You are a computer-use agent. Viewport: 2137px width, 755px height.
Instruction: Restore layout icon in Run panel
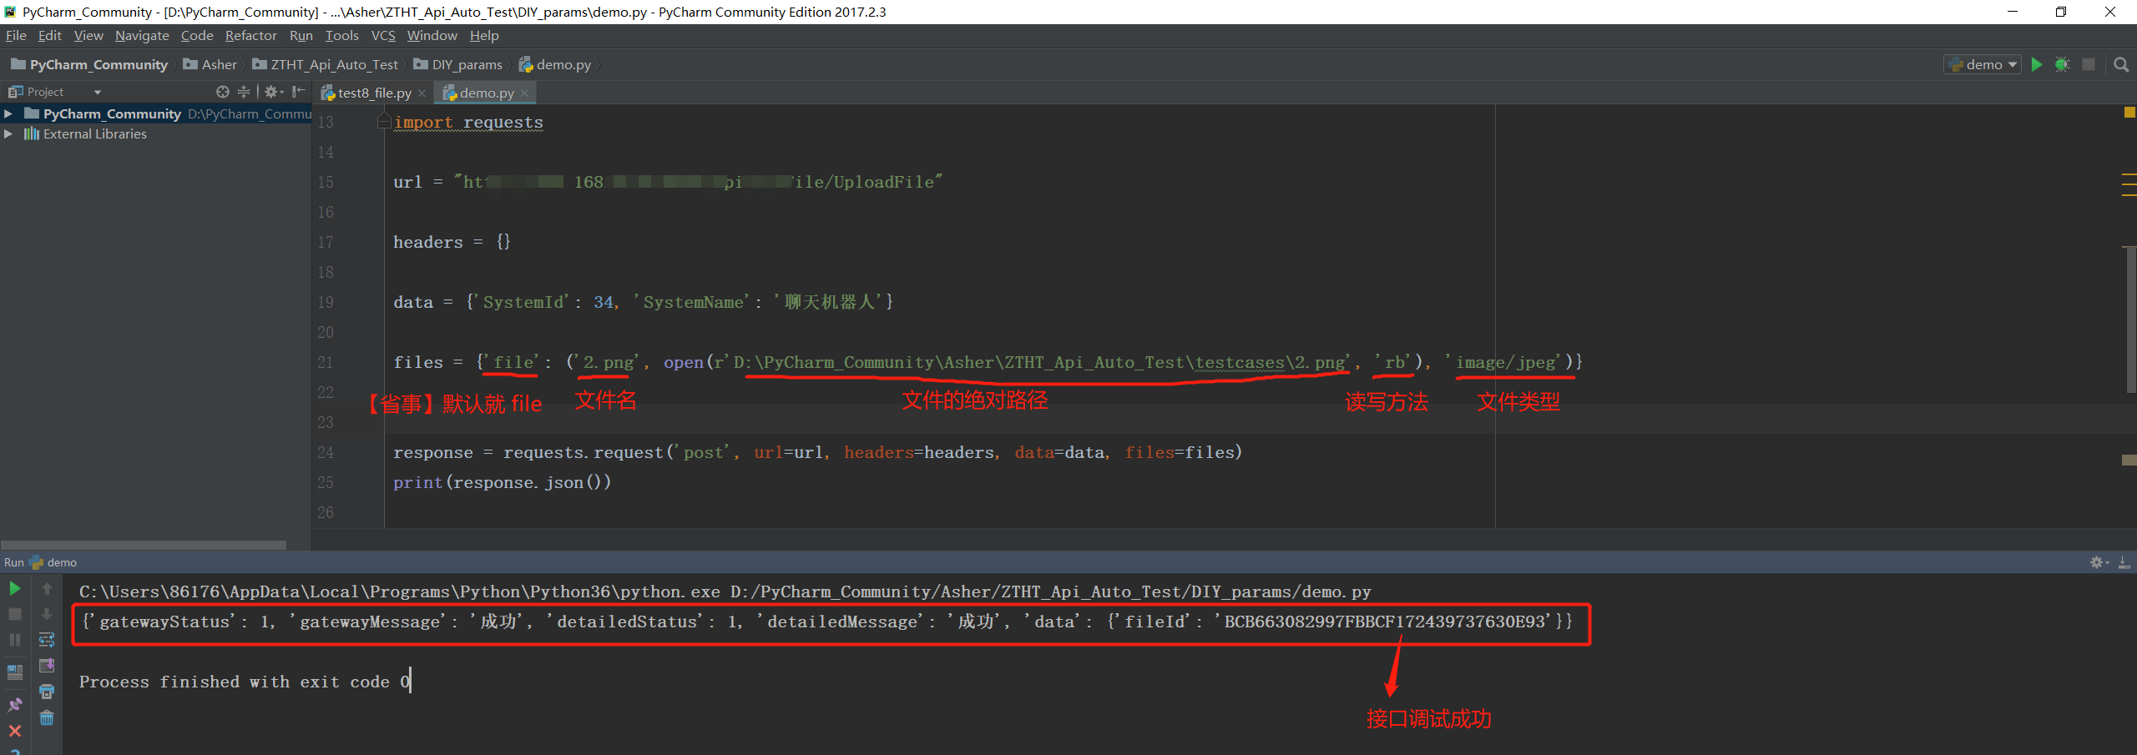tap(14, 672)
